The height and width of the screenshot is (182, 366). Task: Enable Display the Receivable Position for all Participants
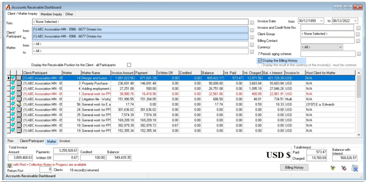tap(129, 65)
